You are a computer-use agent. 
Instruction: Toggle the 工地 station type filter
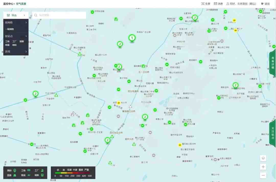tap(7, 41)
